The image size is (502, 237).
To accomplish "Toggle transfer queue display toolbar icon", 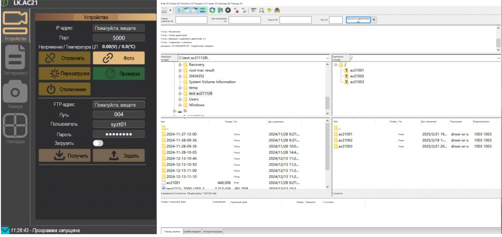I will click(202, 10).
